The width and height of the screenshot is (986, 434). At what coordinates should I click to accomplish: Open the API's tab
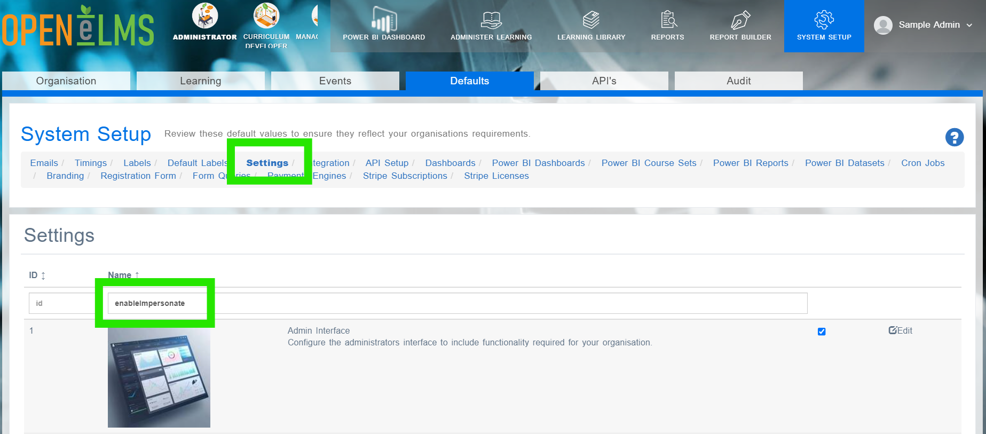click(604, 81)
